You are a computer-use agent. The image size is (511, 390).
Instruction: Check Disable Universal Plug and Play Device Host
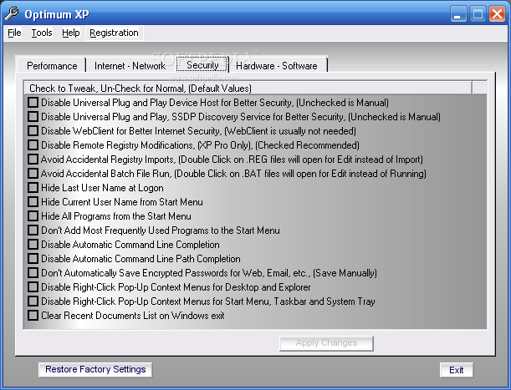33,102
